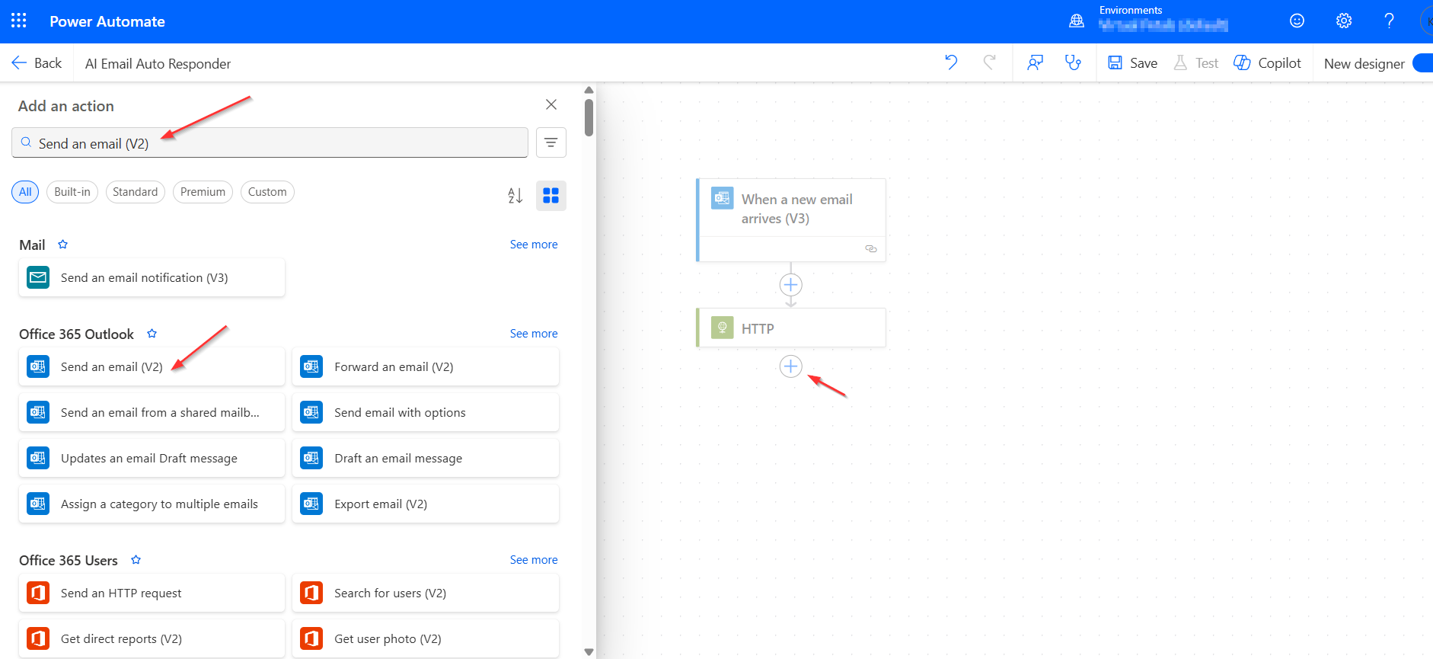Favorite the Office 365 Outlook star
Viewport: 1433px width, 659px height.
coord(152,334)
